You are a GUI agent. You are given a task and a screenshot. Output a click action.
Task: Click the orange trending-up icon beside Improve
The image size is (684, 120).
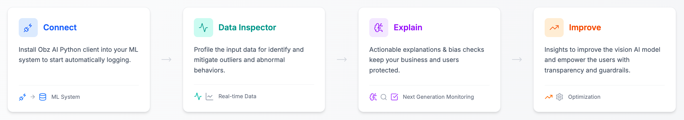click(554, 28)
